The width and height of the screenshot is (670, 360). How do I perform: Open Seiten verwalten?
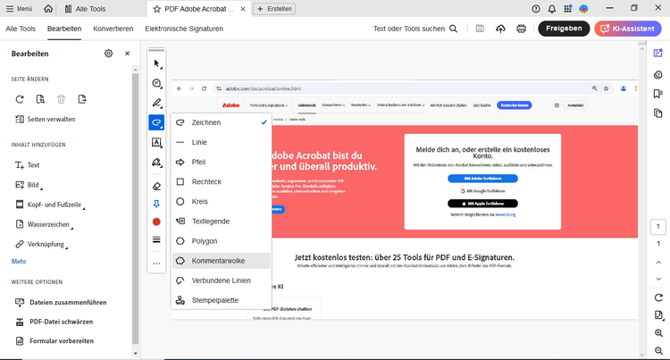point(46,119)
